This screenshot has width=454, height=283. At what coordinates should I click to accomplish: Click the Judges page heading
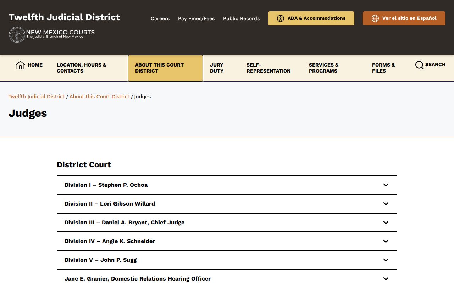28,113
